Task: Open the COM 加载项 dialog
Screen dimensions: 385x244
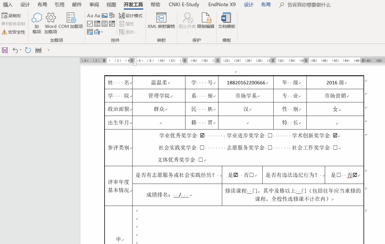Action: [x=71, y=21]
